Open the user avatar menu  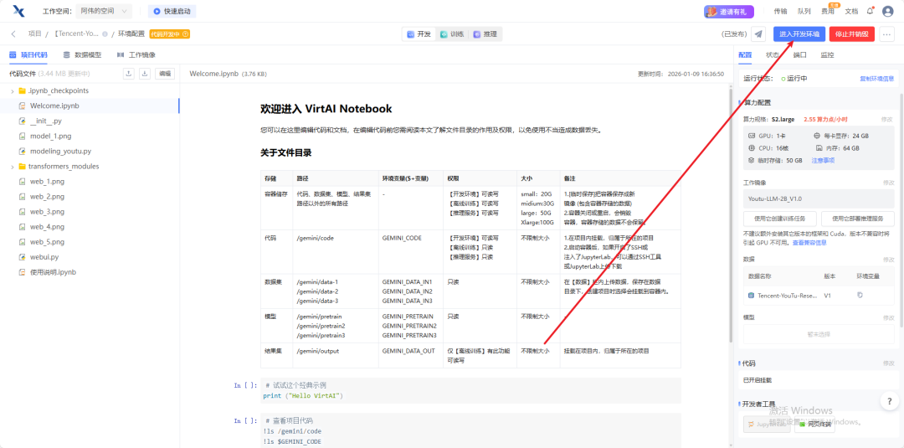click(x=888, y=11)
